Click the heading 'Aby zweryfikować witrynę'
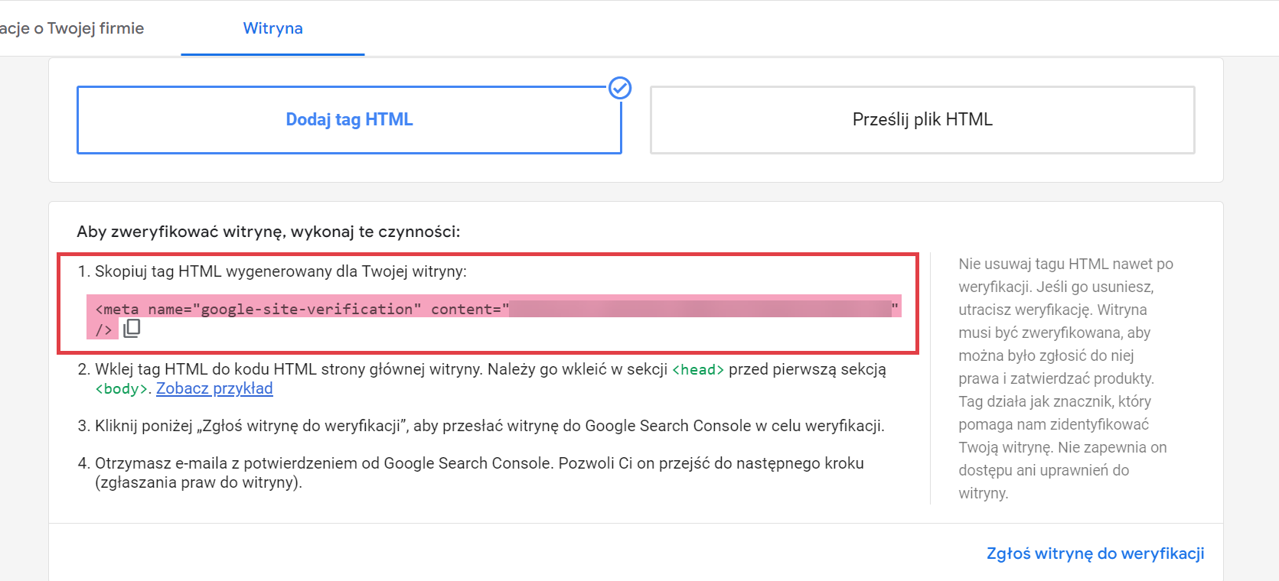The image size is (1279, 581). pyautogui.click(x=268, y=232)
